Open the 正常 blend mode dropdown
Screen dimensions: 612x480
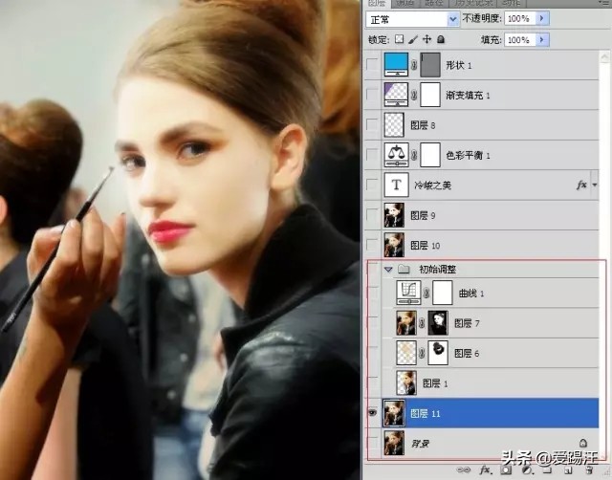(412, 18)
